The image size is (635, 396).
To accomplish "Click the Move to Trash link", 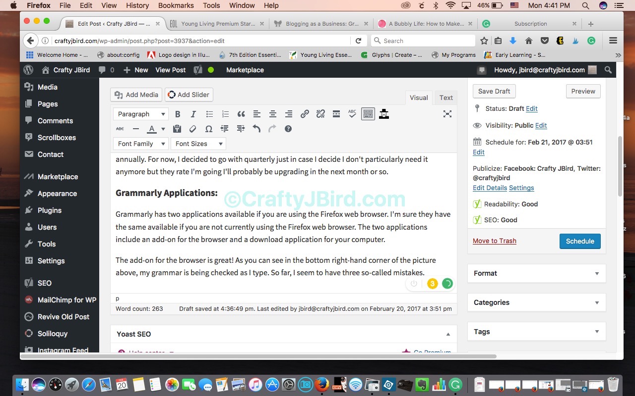I will (494, 241).
